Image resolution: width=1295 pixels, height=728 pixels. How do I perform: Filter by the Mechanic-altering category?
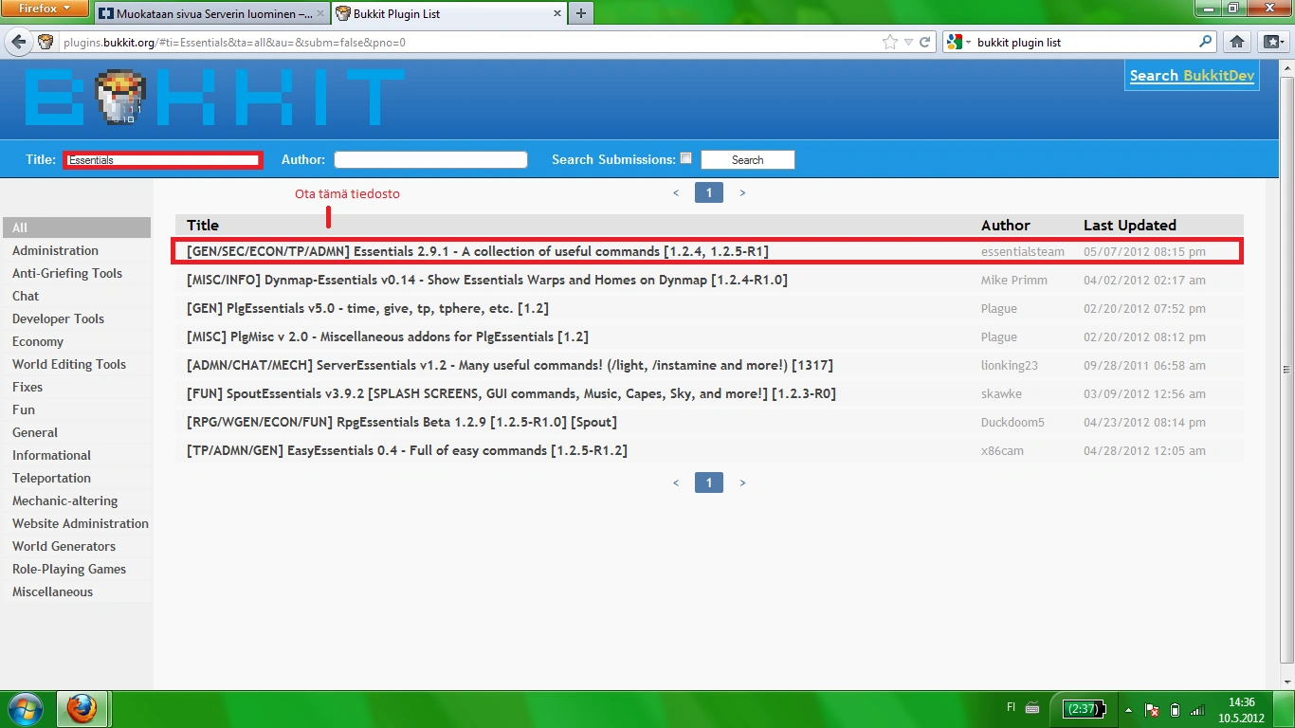(77, 500)
